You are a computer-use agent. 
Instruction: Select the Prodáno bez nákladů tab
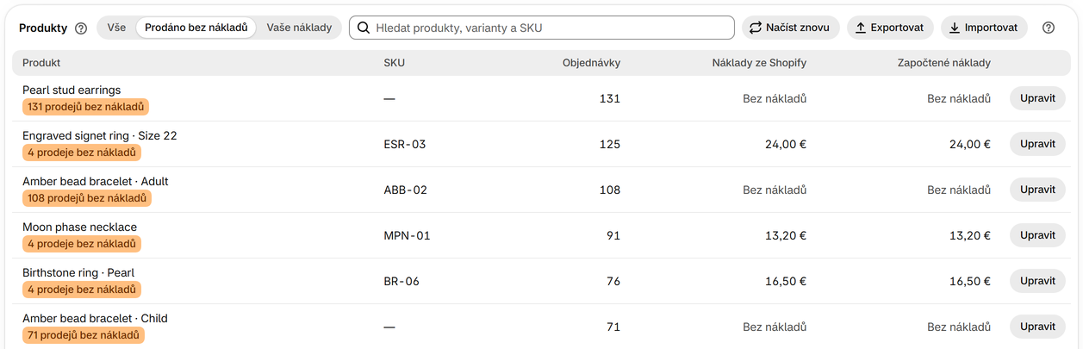[x=196, y=28]
